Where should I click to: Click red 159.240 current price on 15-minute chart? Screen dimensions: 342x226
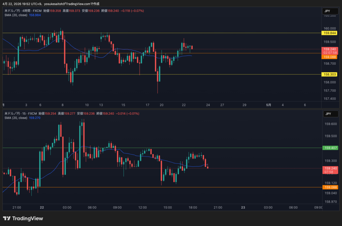pyautogui.click(x=329, y=168)
